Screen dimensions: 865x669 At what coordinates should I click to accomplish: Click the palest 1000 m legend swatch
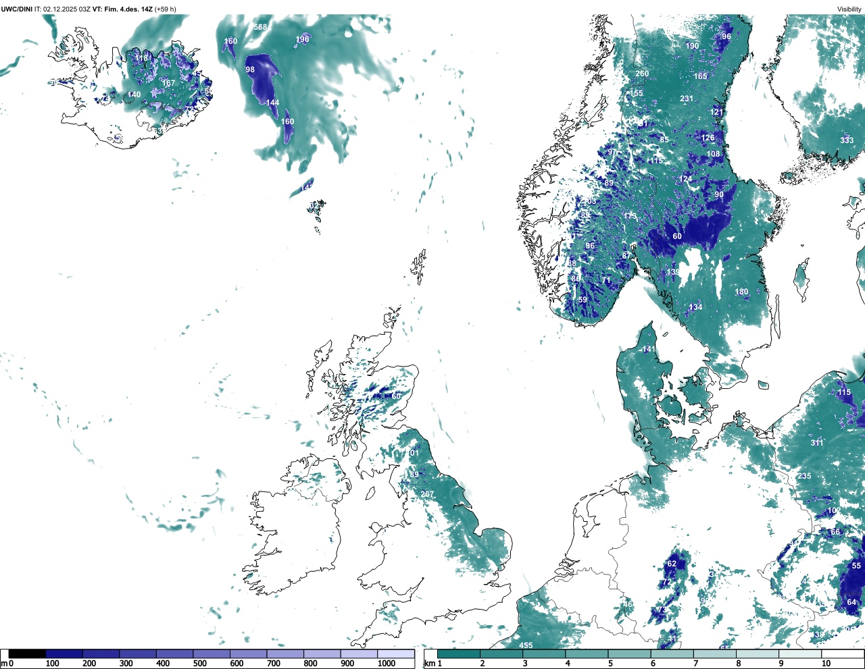coord(395,653)
